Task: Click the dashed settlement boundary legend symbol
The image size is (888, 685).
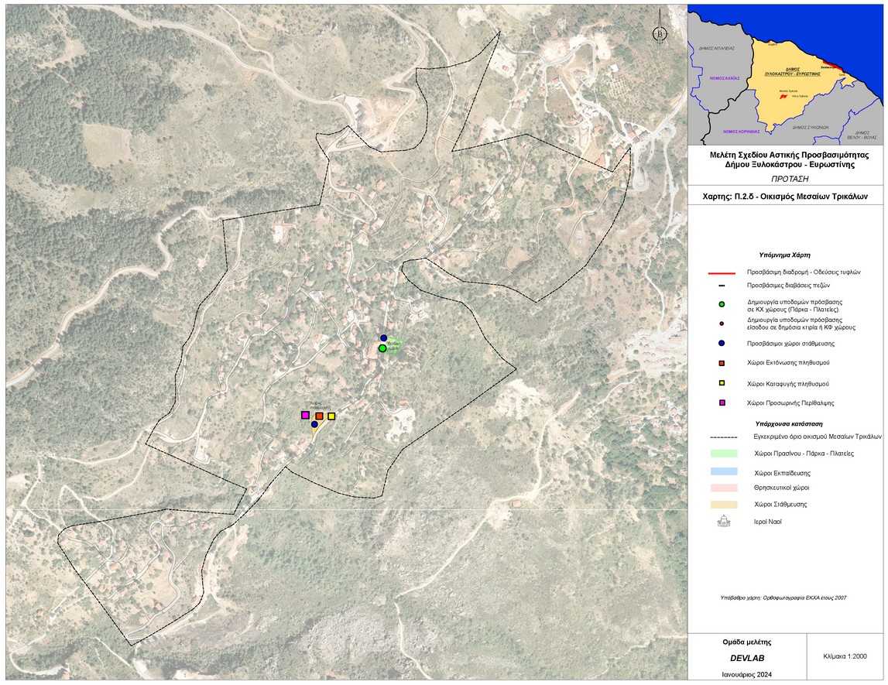Action: coord(723,437)
